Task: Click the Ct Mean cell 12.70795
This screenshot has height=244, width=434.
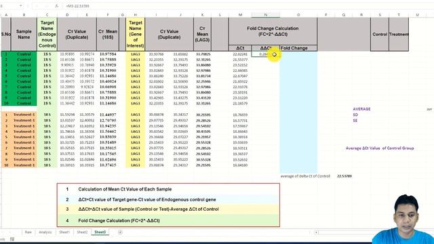Action: coord(108,121)
